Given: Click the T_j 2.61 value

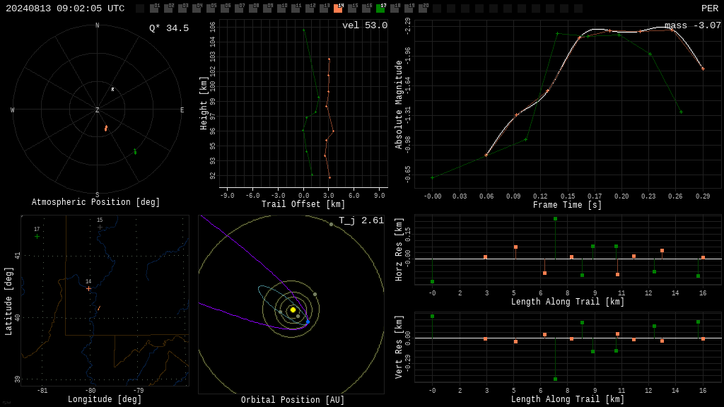Looking at the screenshot, I should [x=361, y=220].
